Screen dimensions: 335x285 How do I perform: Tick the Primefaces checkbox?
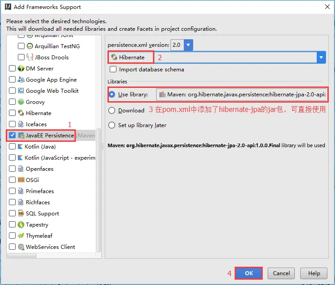pos(12,191)
